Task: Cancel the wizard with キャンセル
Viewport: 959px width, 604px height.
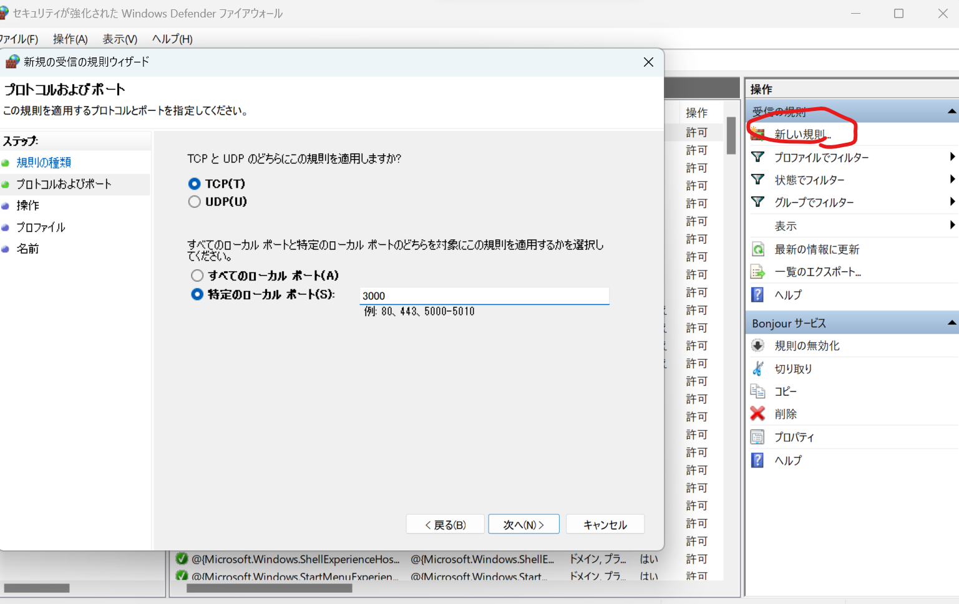Action: click(605, 524)
